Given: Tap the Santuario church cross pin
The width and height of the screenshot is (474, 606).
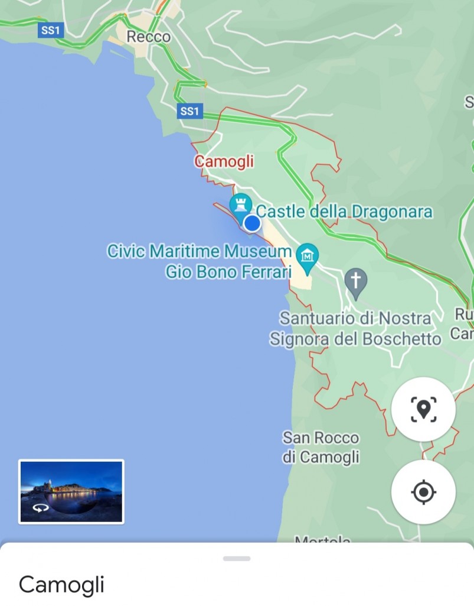Looking at the screenshot, I should coord(355,283).
